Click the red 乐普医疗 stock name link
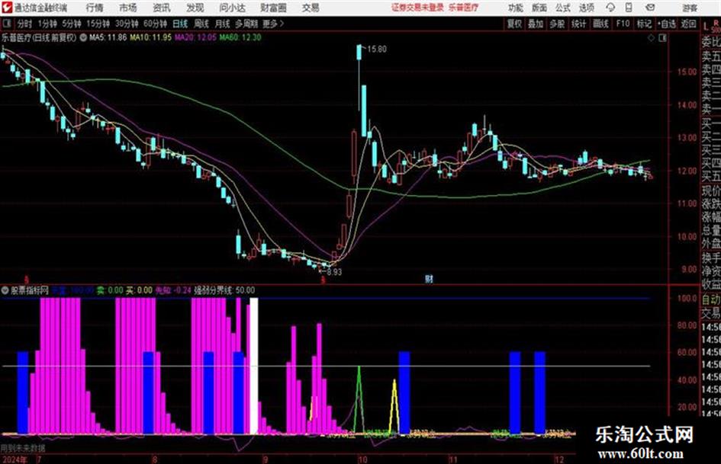Viewport: 721px width, 464px height. pyautogui.click(x=464, y=8)
